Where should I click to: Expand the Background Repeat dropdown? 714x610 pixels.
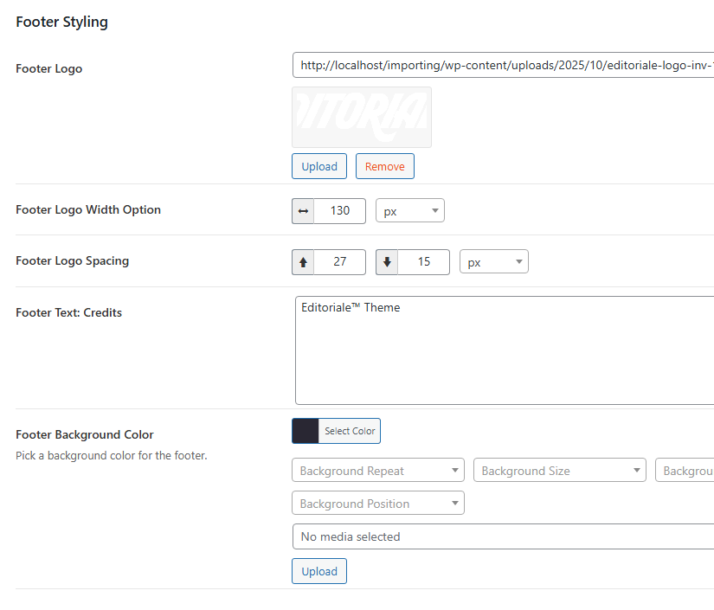coord(378,471)
